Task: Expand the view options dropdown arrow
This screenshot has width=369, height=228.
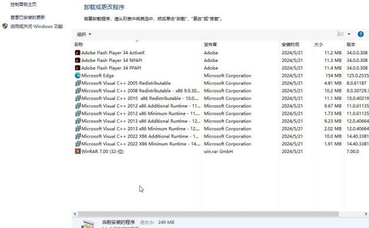Action: tap(349, 34)
